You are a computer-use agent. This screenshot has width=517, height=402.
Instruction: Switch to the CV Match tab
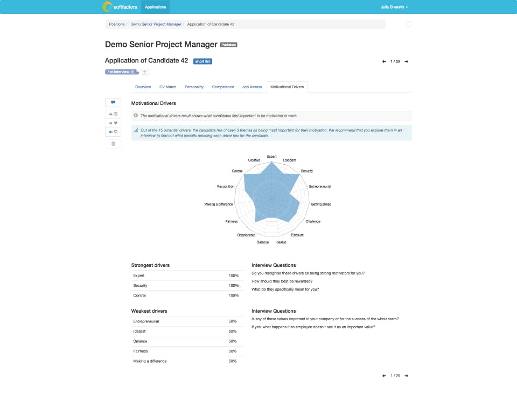point(168,87)
